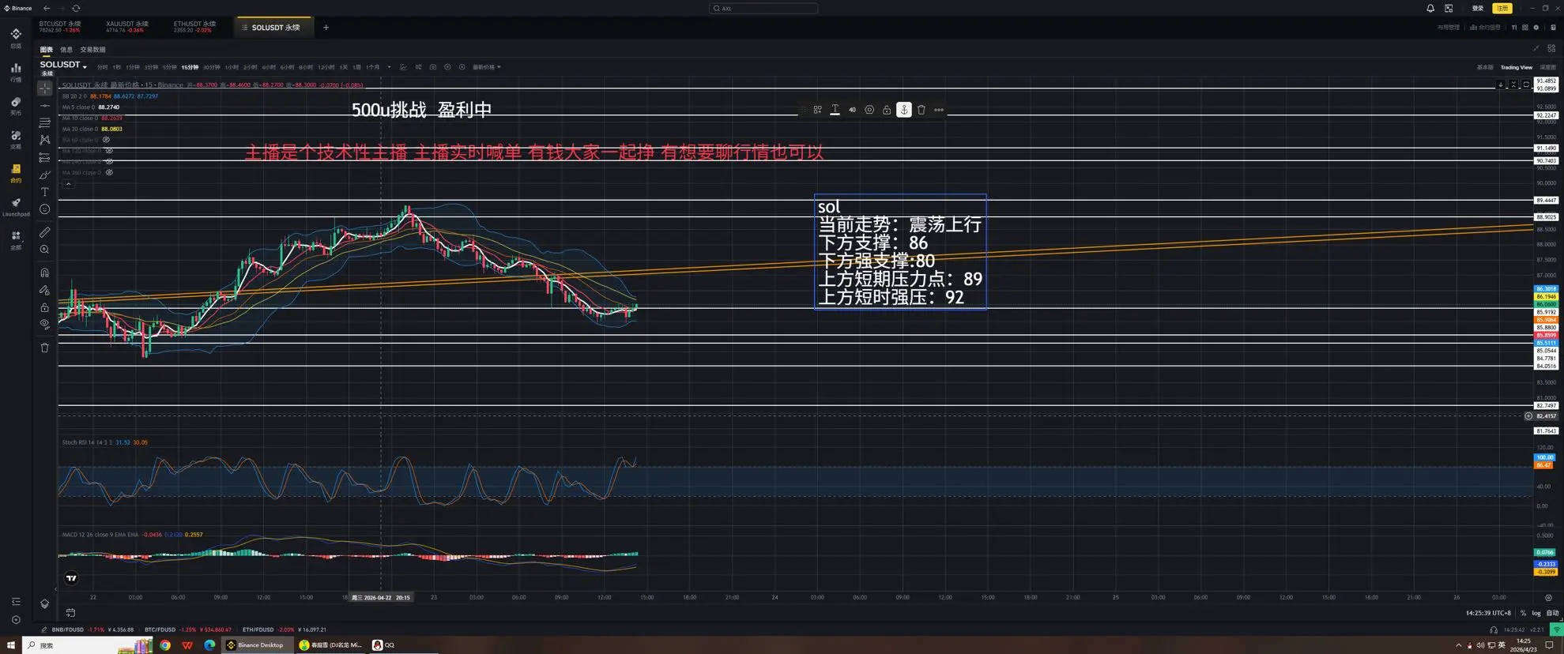Click the AXL search input field
The width and height of the screenshot is (1564, 654).
763,8
